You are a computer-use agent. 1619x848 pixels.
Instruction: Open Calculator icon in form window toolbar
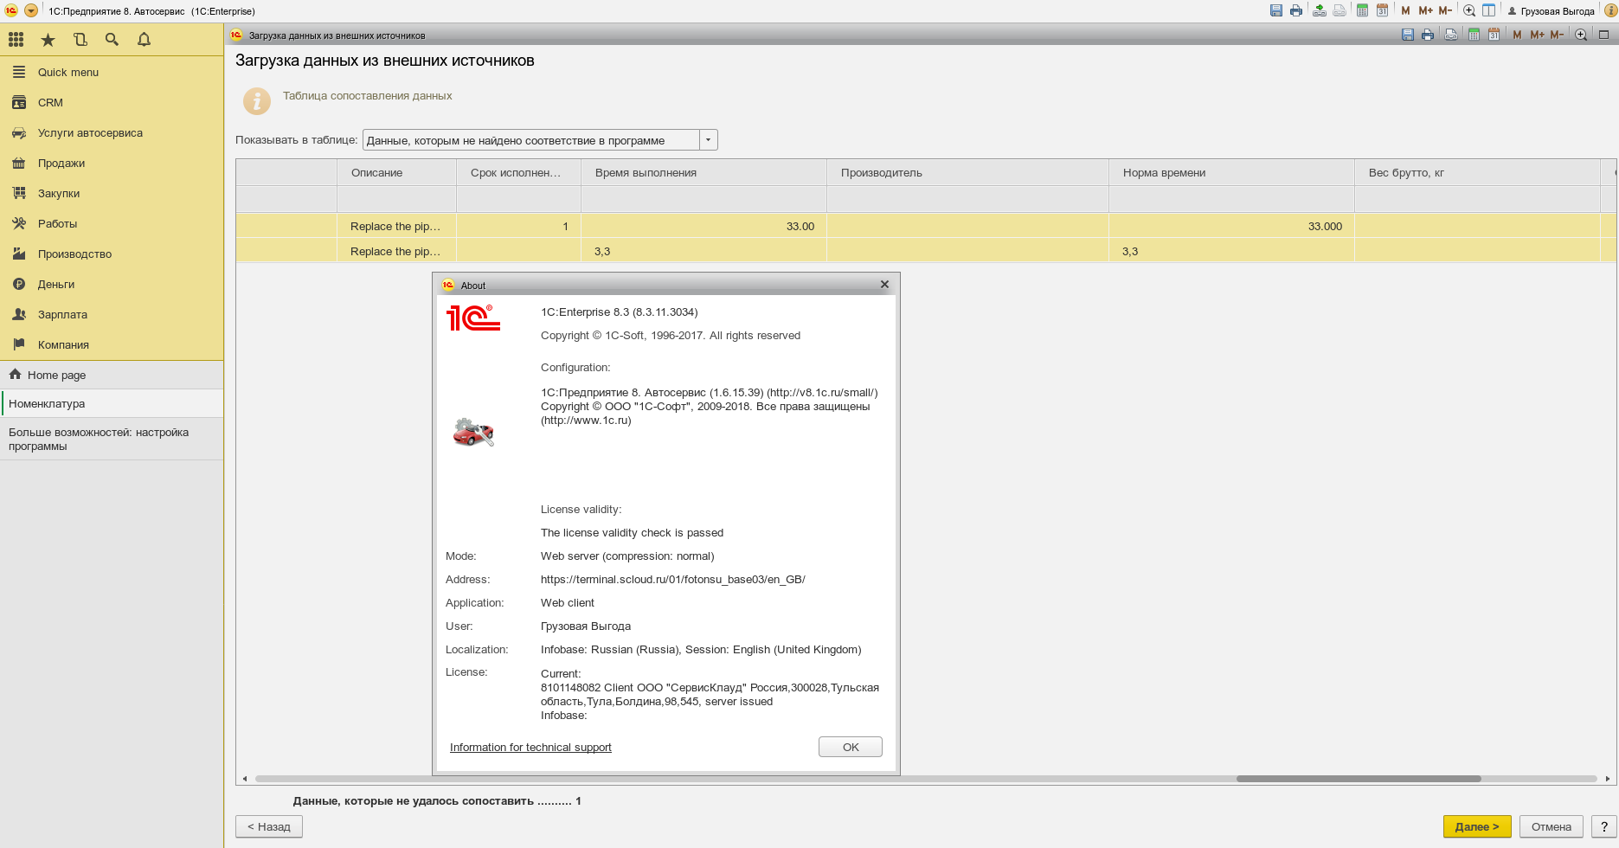pyautogui.click(x=1474, y=35)
